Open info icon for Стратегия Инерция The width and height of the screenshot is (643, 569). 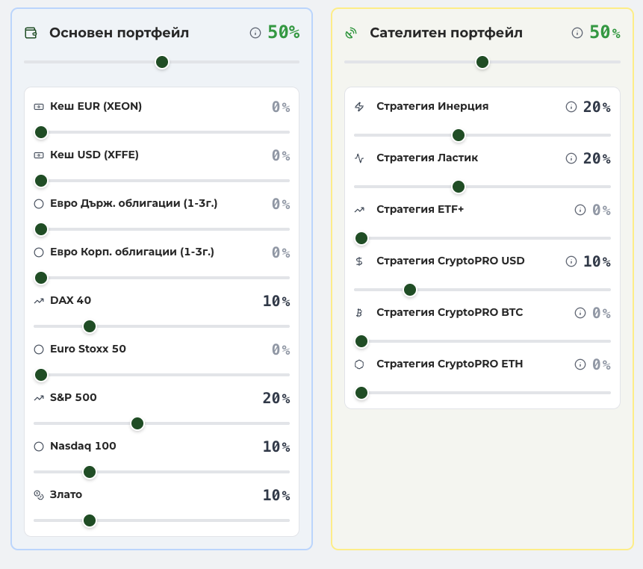coord(571,107)
